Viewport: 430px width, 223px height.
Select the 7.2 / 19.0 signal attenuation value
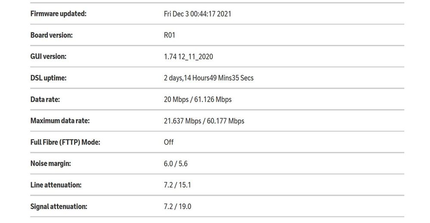pyautogui.click(x=178, y=207)
